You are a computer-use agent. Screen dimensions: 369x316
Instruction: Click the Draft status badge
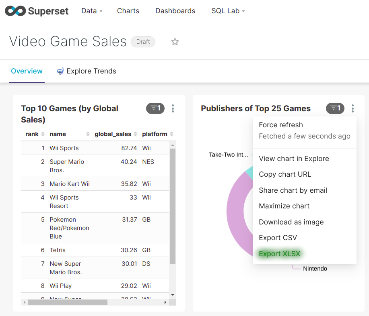coord(143,41)
